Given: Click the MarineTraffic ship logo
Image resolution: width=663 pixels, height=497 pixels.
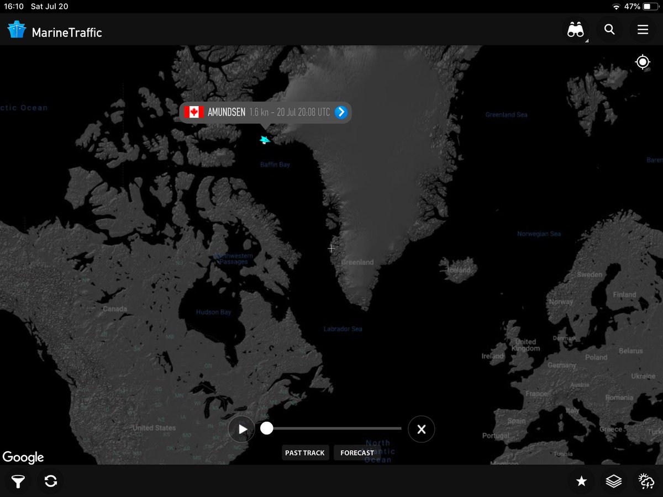Looking at the screenshot, I should coord(15,29).
